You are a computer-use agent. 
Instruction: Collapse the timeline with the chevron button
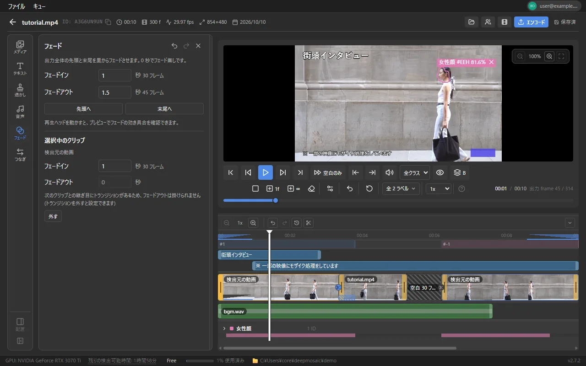(570, 223)
